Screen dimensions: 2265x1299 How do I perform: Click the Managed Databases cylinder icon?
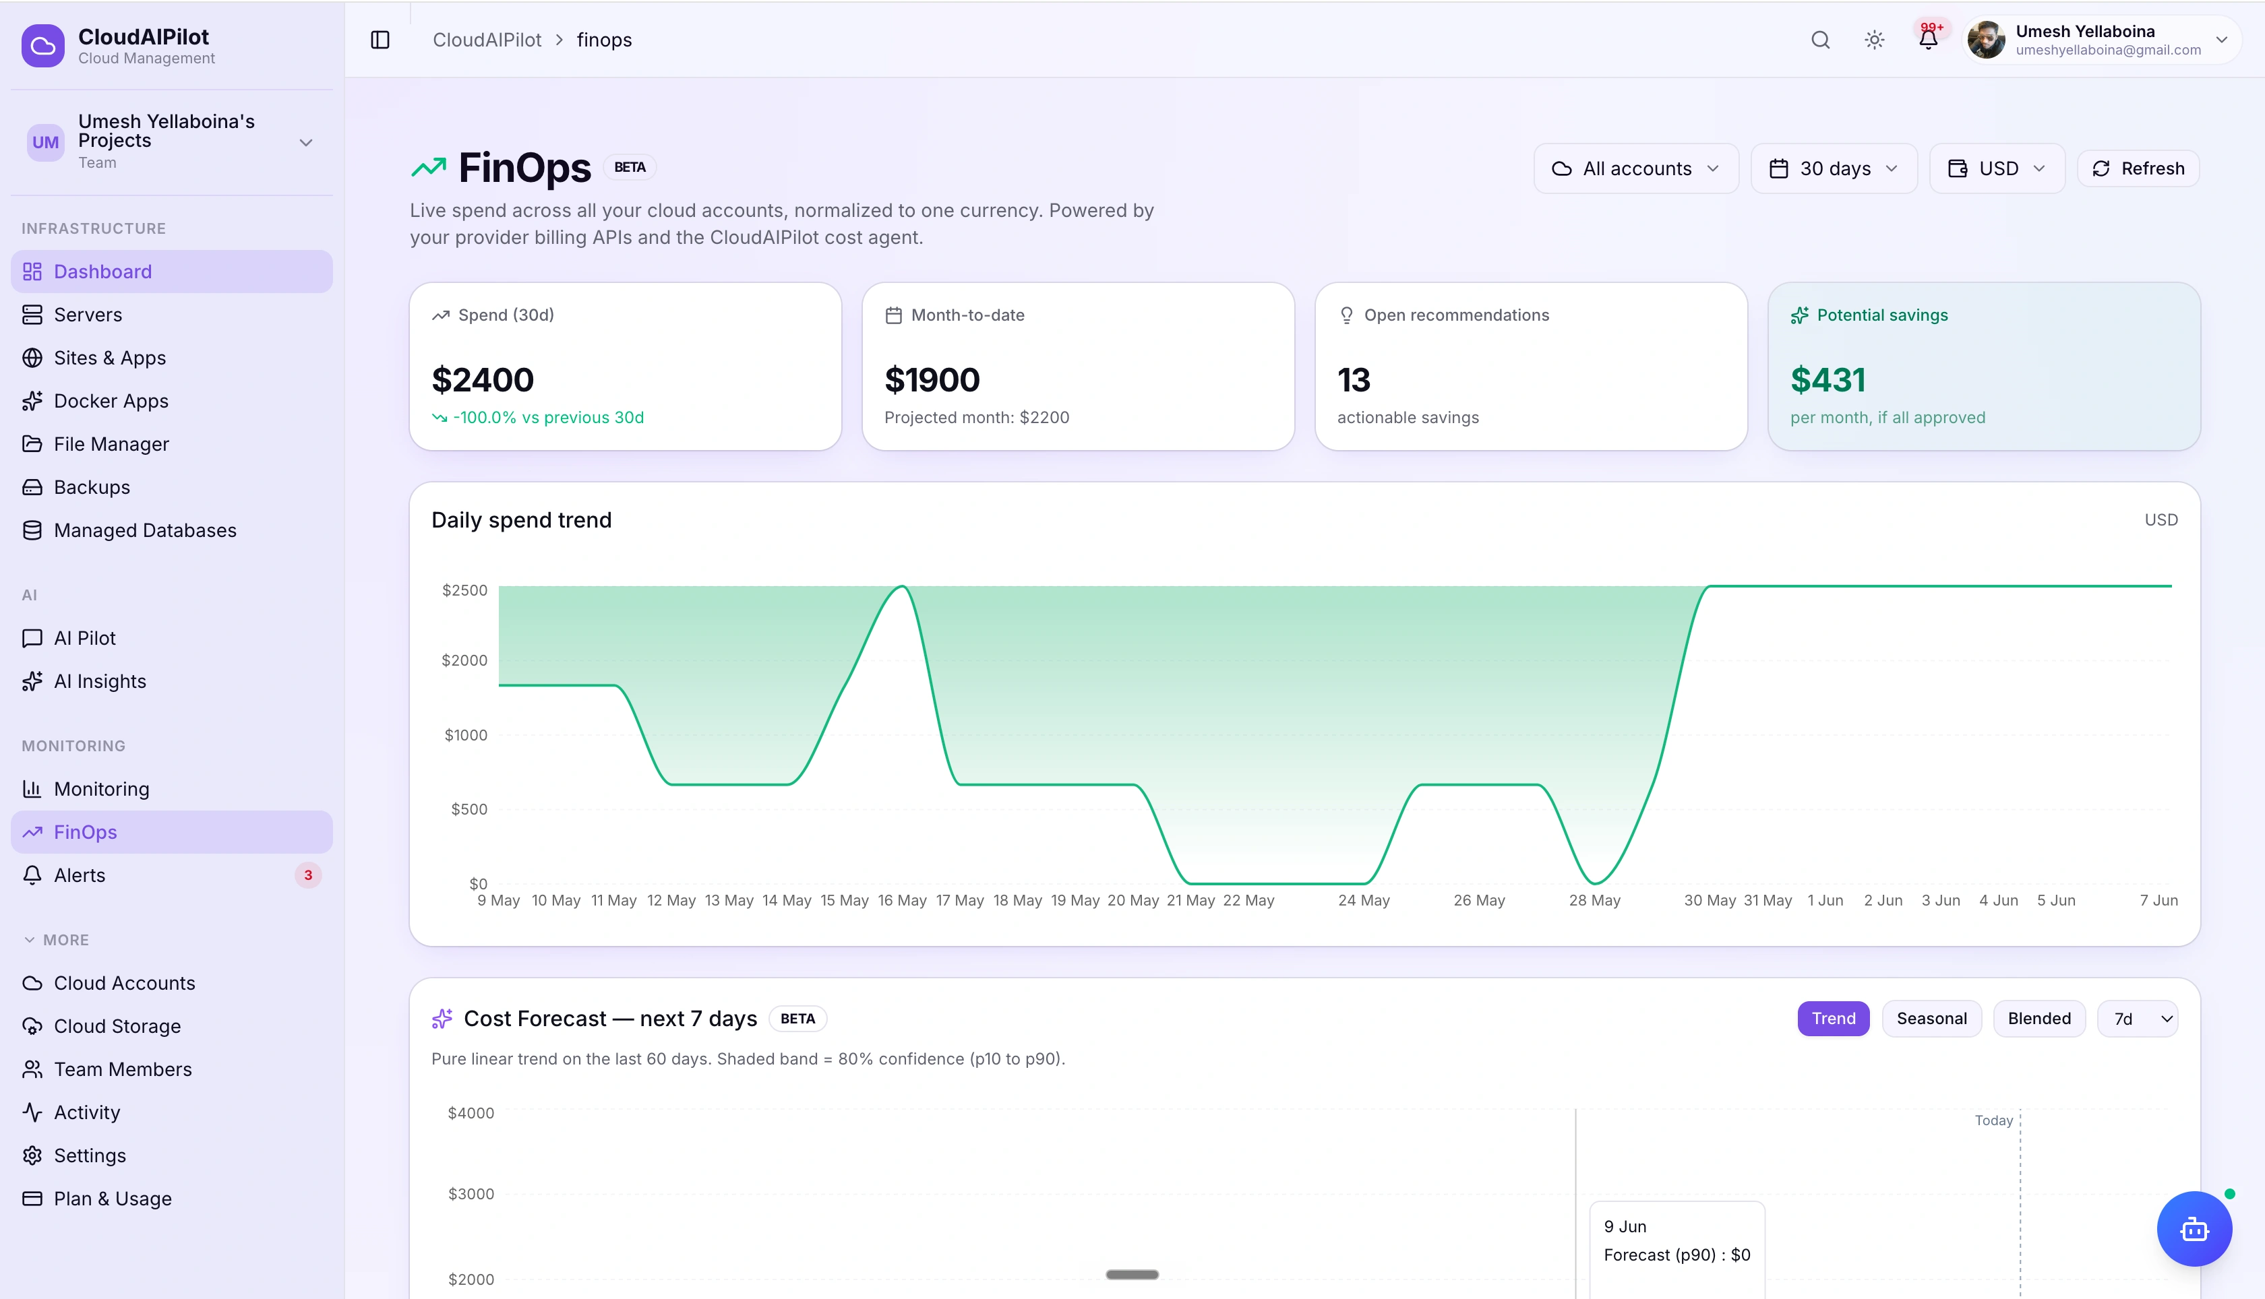(32, 530)
